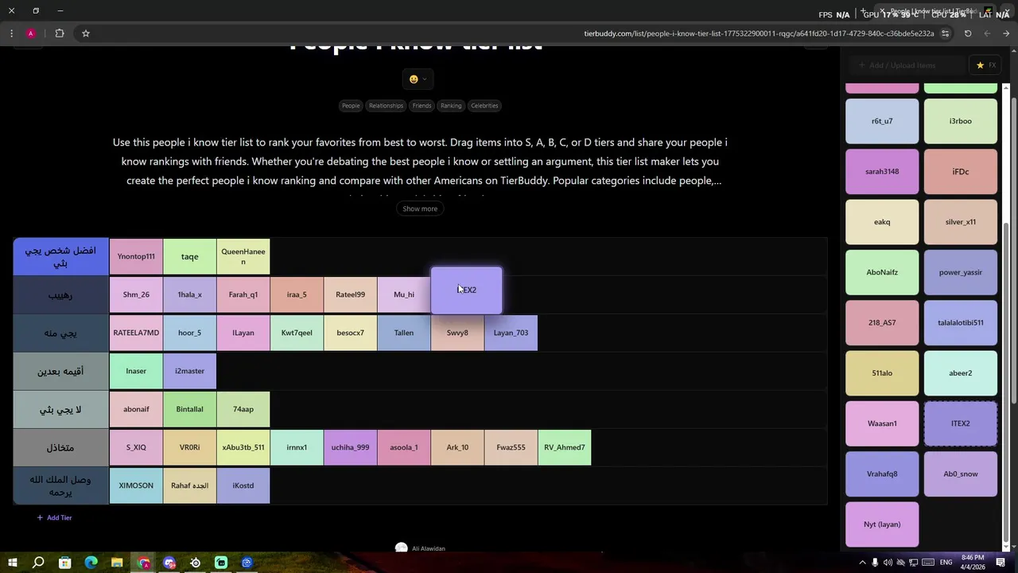
Task: Open Microsoft Store from taskbar
Action: (64, 563)
